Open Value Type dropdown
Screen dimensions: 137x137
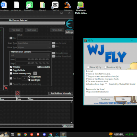click(x=34, y=47)
